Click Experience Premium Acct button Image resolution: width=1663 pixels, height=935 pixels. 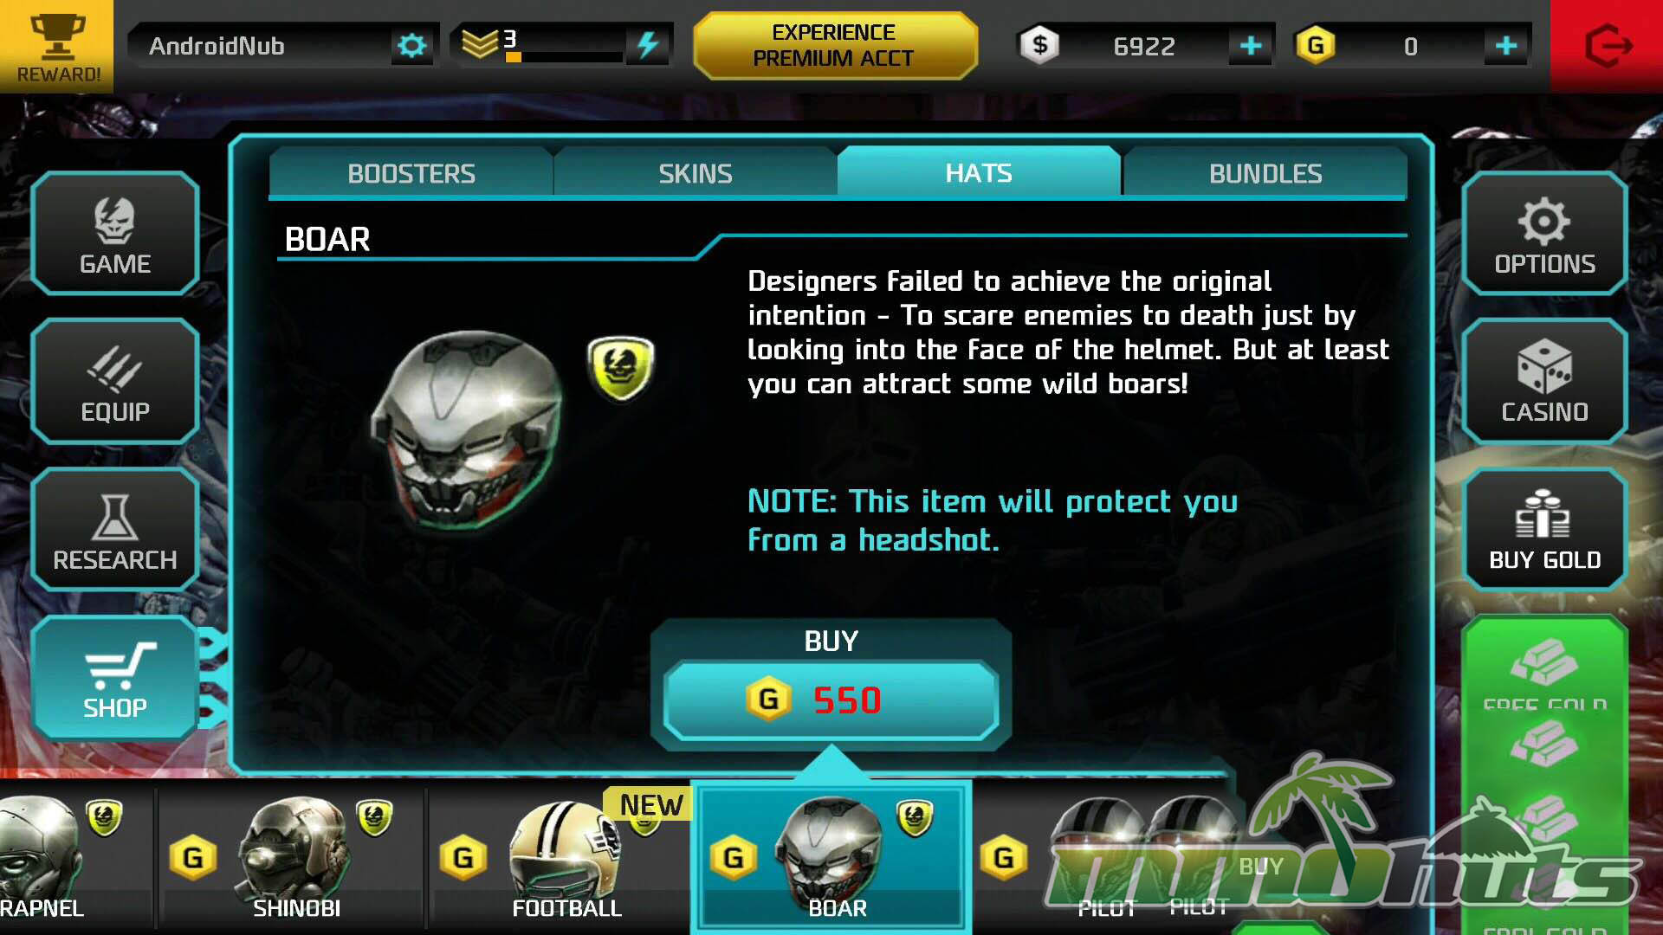(x=835, y=45)
